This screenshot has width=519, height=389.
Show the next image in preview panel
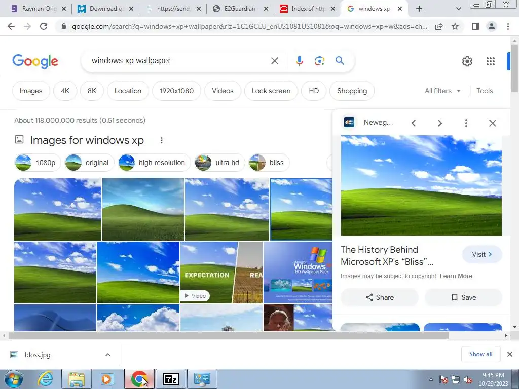(440, 123)
